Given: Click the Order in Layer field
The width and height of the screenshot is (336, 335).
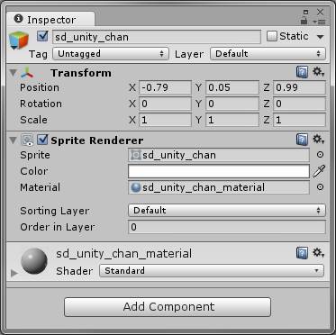Looking at the screenshot, I should (227, 227).
